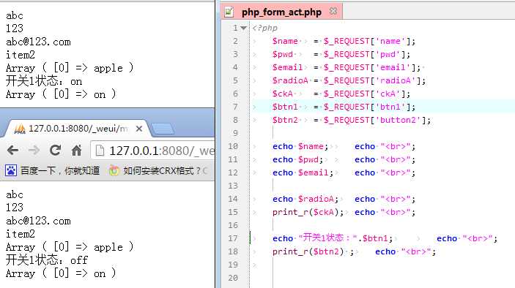Screen dimensions: 515x288
Task: Click Array ( [0] => apple ) in lower output
Action: (x=70, y=247)
